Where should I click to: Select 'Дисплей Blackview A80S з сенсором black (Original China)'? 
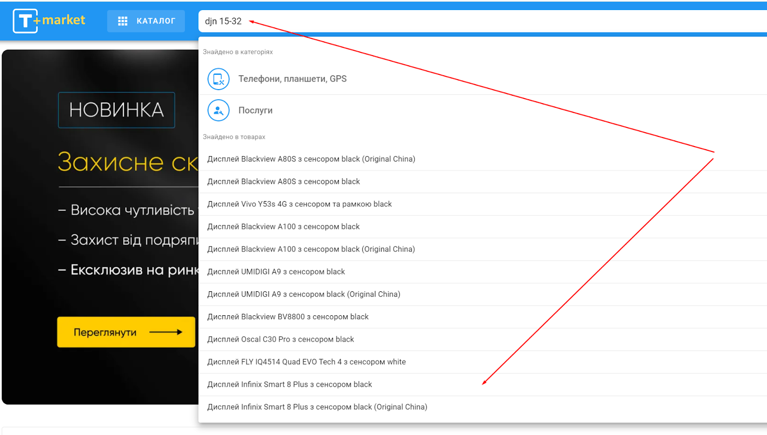point(483,159)
